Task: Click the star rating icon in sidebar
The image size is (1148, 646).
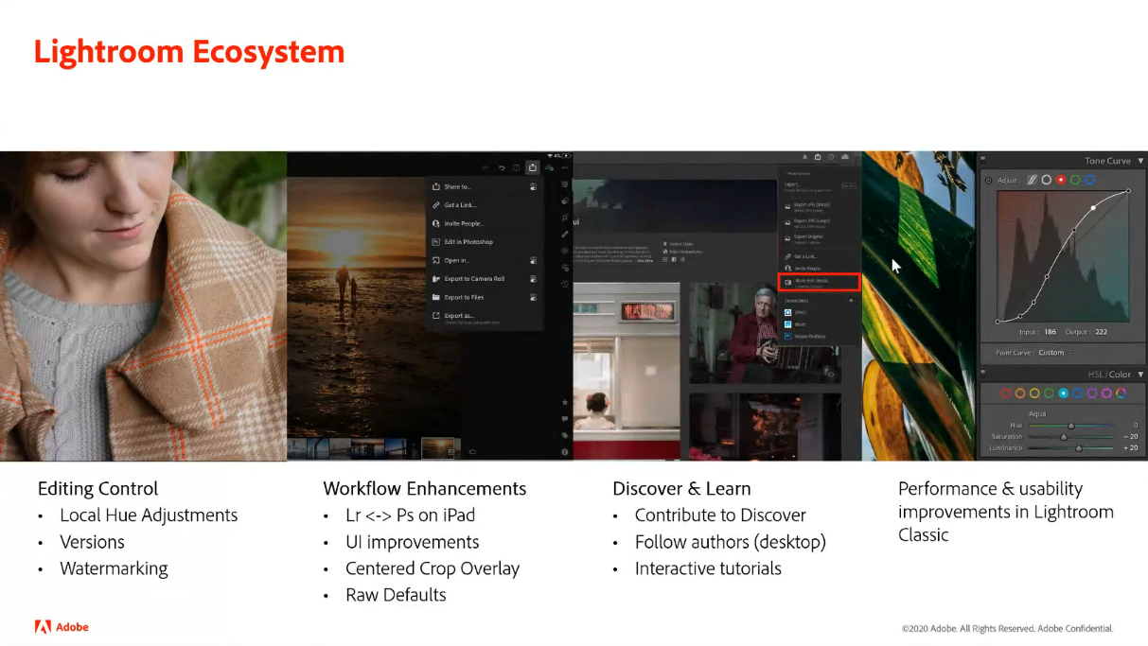Action: click(x=565, y=402)
